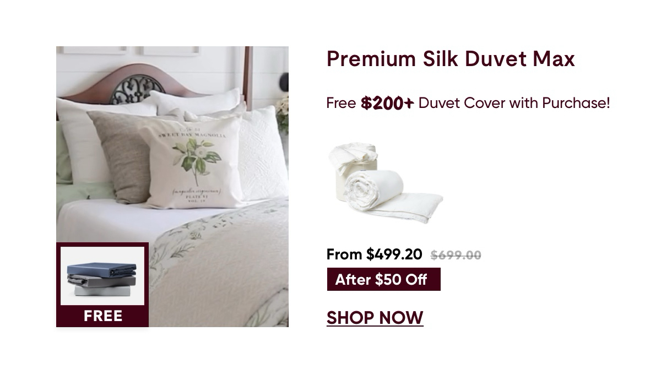This screenshot has width=661, height=369.
Task: Open the bedroom lifestyle photo
Action: coord(172,187)
